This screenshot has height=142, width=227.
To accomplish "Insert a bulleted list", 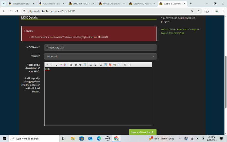I will tap(90, 64).
